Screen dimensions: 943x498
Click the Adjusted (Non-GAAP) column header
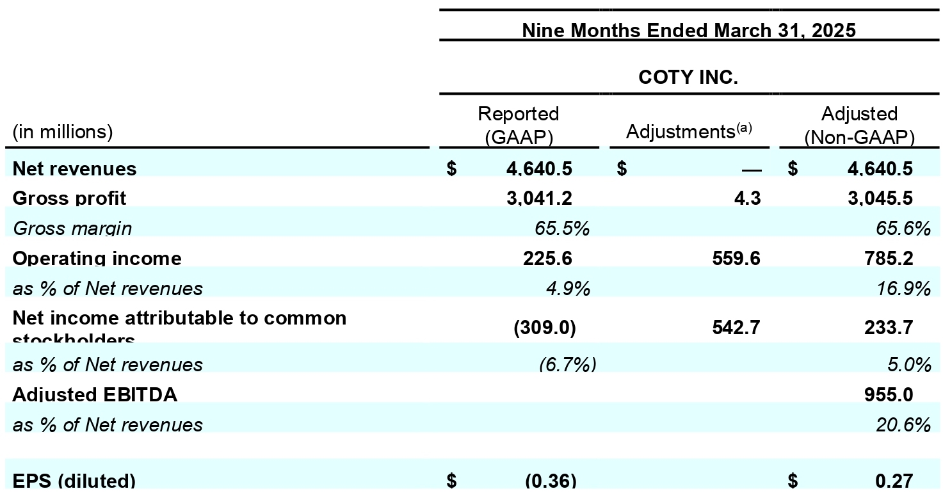(859, 125)
